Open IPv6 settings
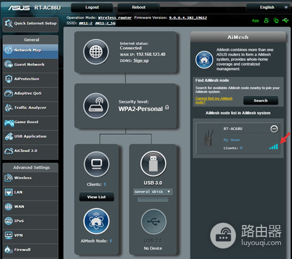This screenshot has height=259, width=292. [x=30, y=222]
